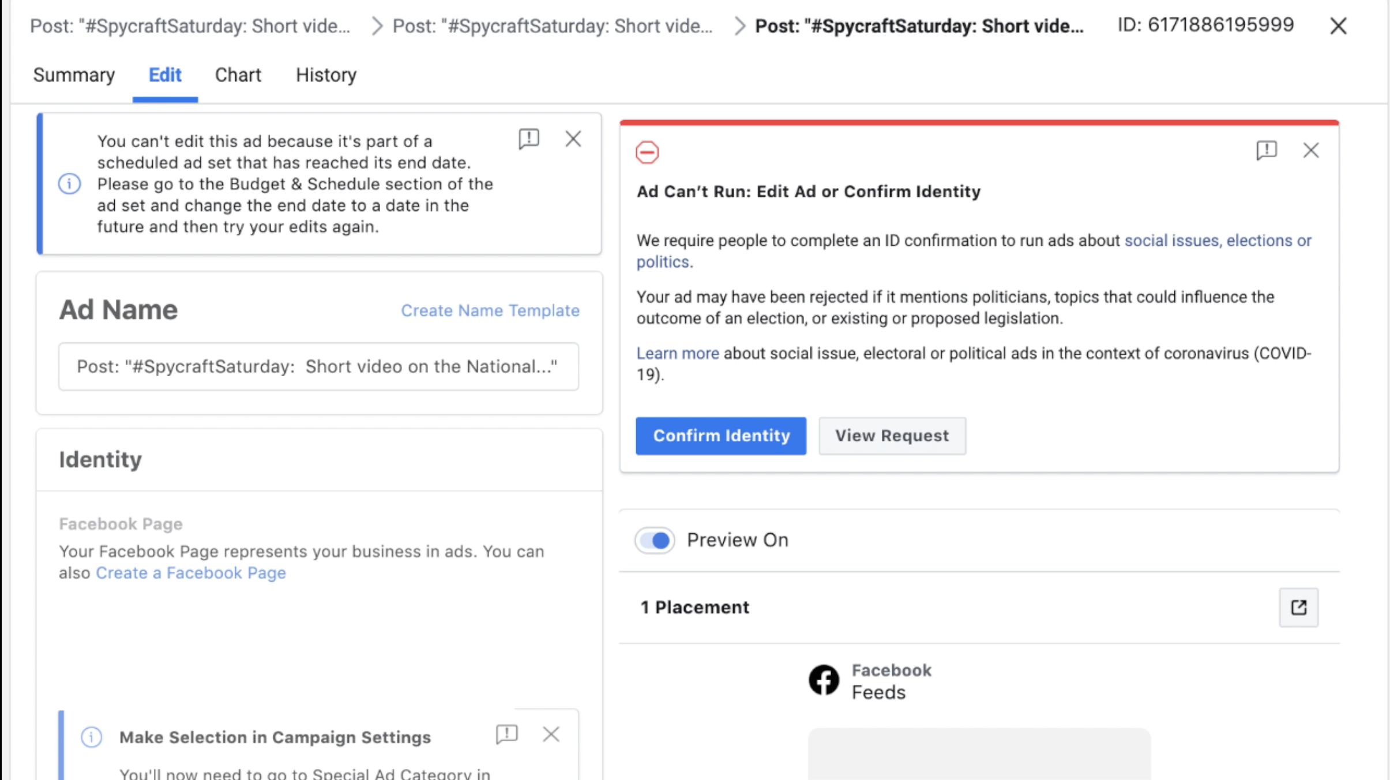Open Create Name Template link

(x=490, y=311)
